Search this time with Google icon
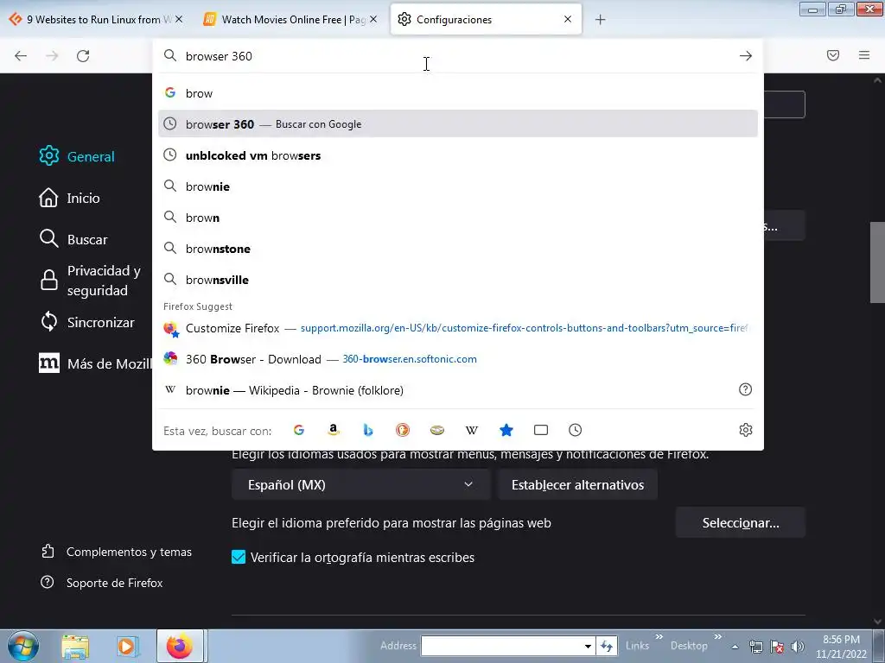This screenshot has width=885, height=663. (299, 430)
